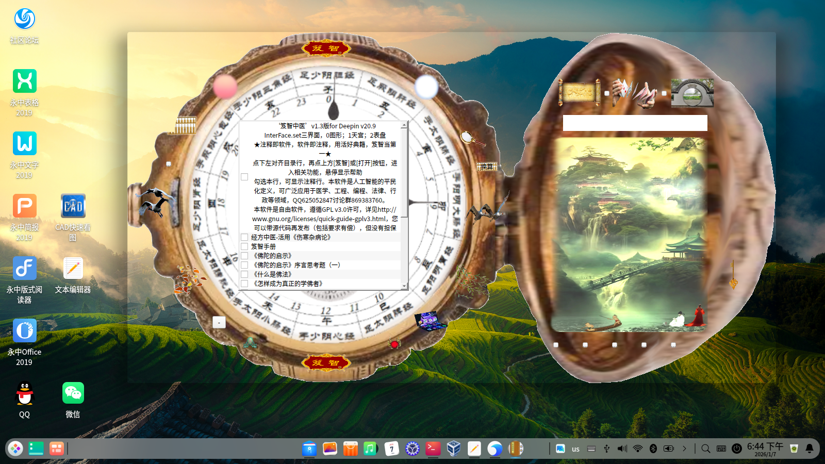The image size is (825, 464).
Task: Click the us keyboard layout indicator
Action: click(x=575, y=449)
